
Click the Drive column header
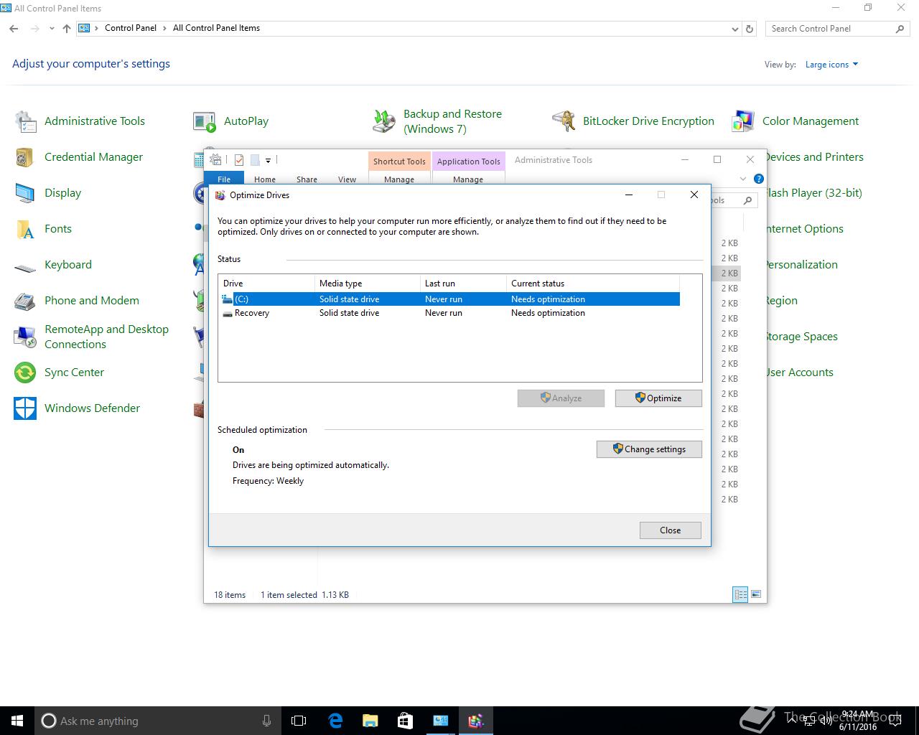pos(266,283)
